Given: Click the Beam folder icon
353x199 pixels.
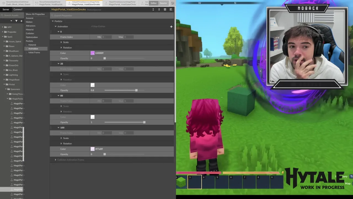Looking at the screenshot, I should click(x=7, y=46).
